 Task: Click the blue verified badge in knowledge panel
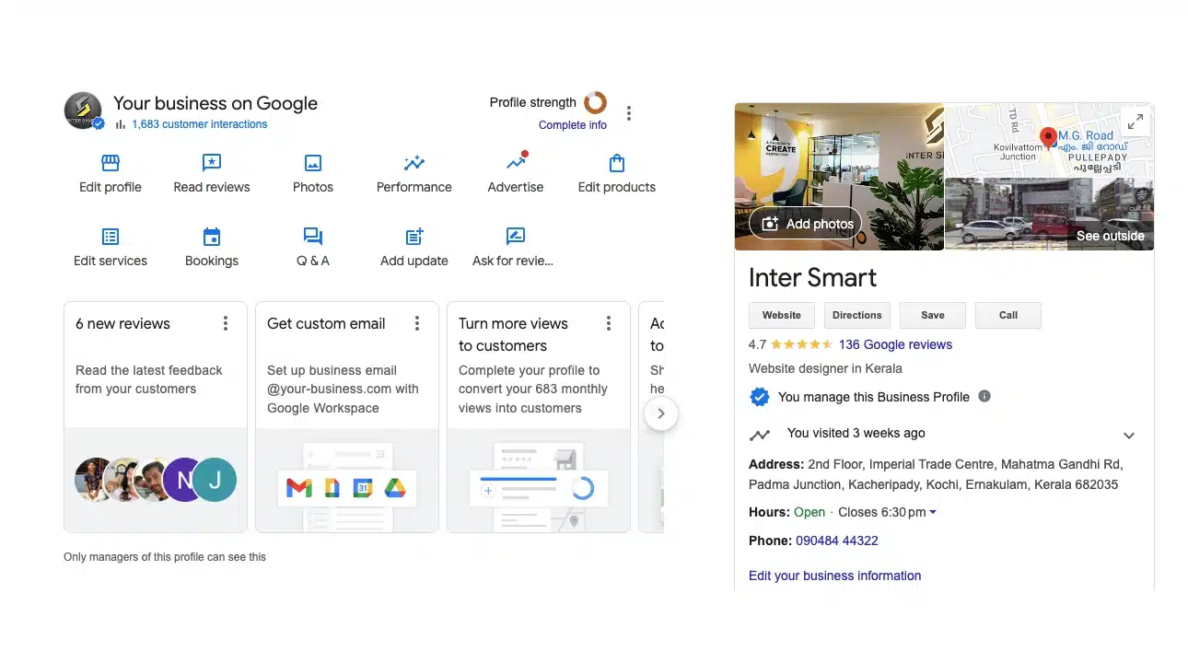[760, 397]
